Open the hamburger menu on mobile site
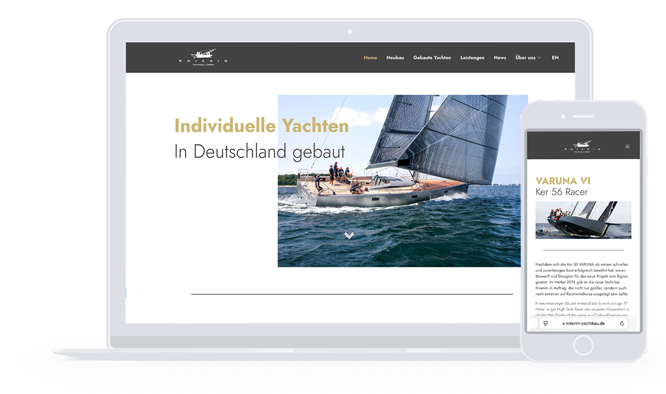Viewport: 666px width, 394px height. point(627,146)
